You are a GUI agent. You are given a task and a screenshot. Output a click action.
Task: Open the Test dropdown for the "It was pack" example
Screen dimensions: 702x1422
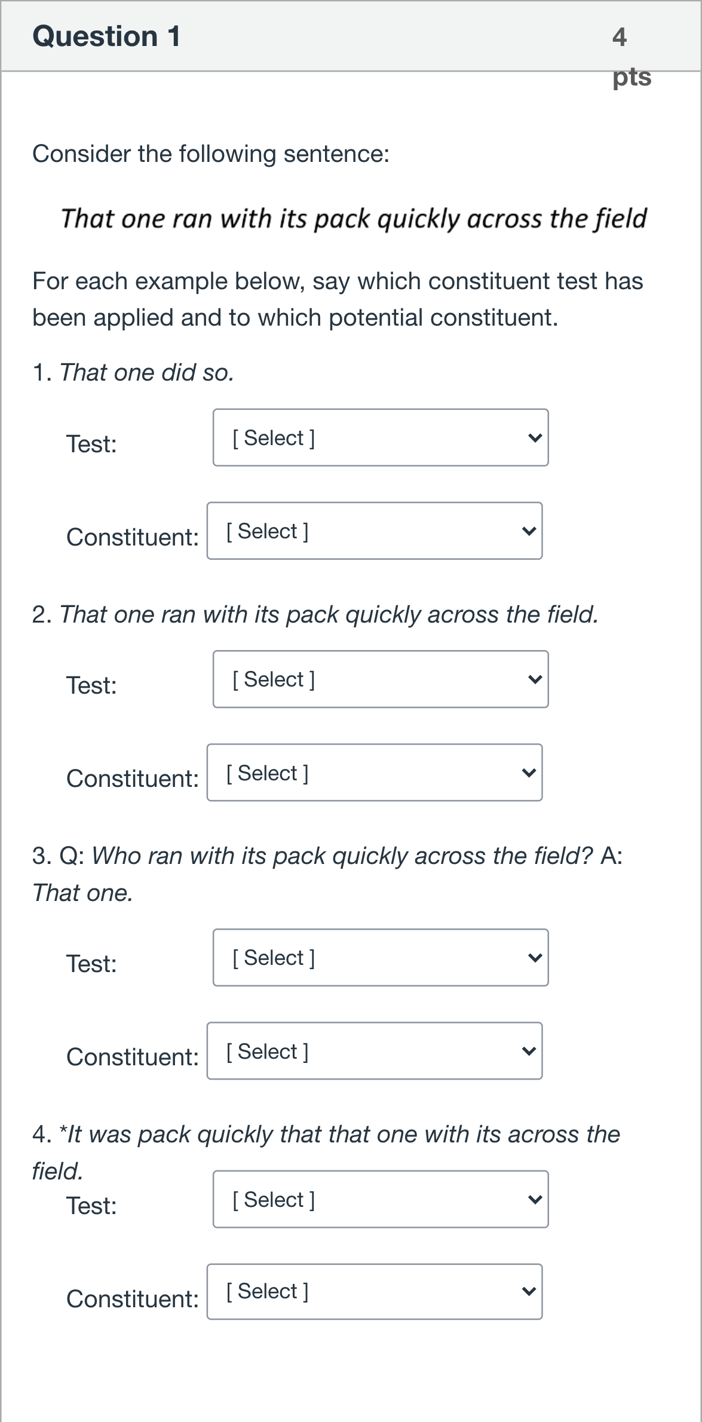[381, 1199]
